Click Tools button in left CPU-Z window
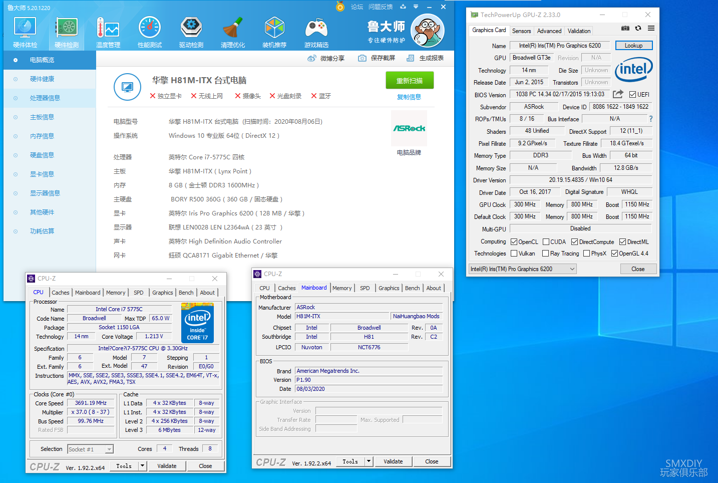The image size is (718, 483). [124, 466]
